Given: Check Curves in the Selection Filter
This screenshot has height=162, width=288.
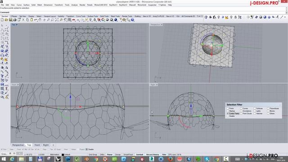Looking at the screenshot, I should [x=241, y=108].
